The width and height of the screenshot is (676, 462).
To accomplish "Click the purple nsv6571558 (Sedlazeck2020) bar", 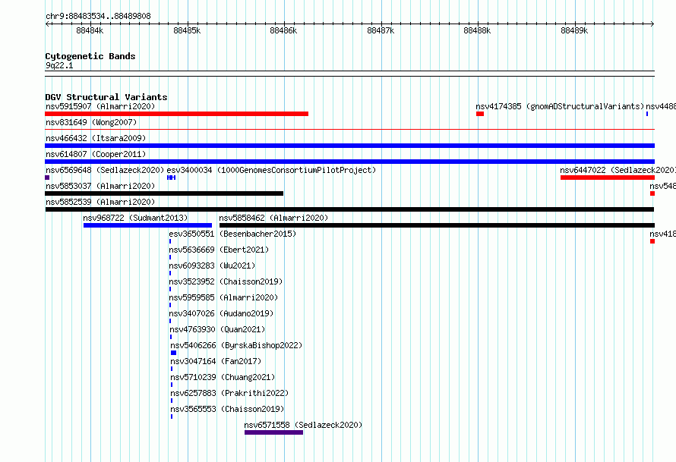I will click(x=273, y=432).
